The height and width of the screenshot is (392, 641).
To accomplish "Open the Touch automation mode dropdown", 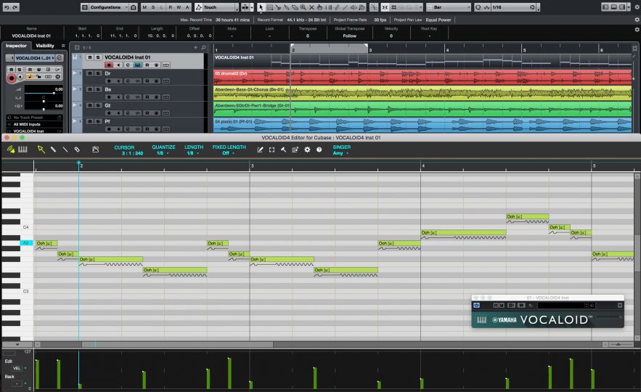I will coord(216,7).
